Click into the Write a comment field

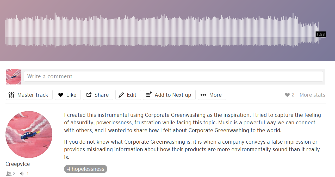[x=173, y=76]
